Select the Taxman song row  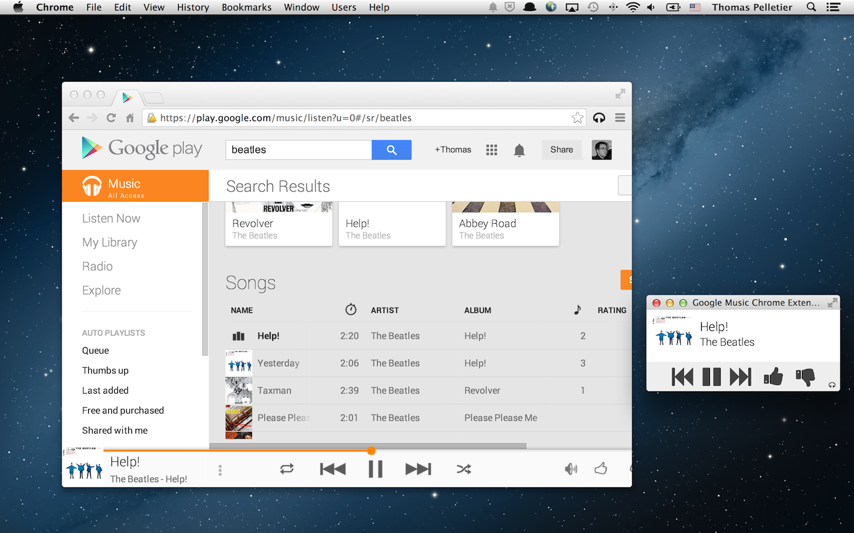[428, 390]
